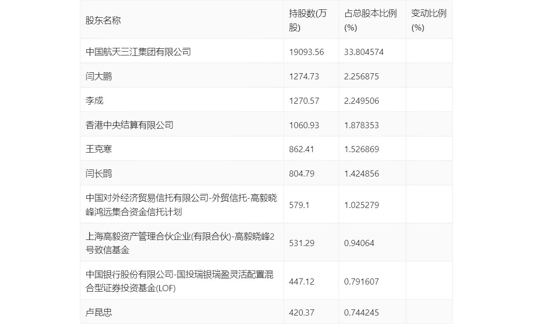
Task: Click shareholder name 闫大鹏
Action: [99, 77]
